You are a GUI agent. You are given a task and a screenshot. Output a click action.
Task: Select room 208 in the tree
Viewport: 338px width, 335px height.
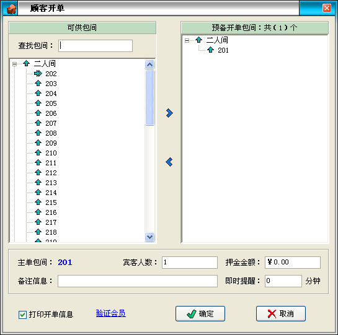click(x=51, y=133)
